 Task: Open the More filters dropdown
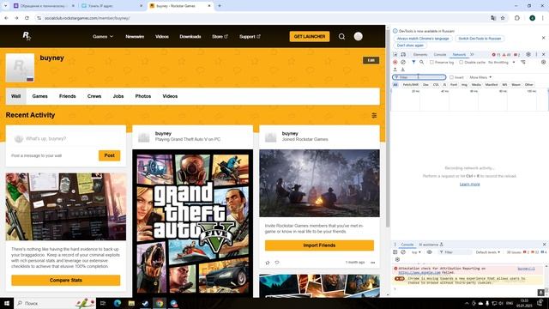[480, 77]
